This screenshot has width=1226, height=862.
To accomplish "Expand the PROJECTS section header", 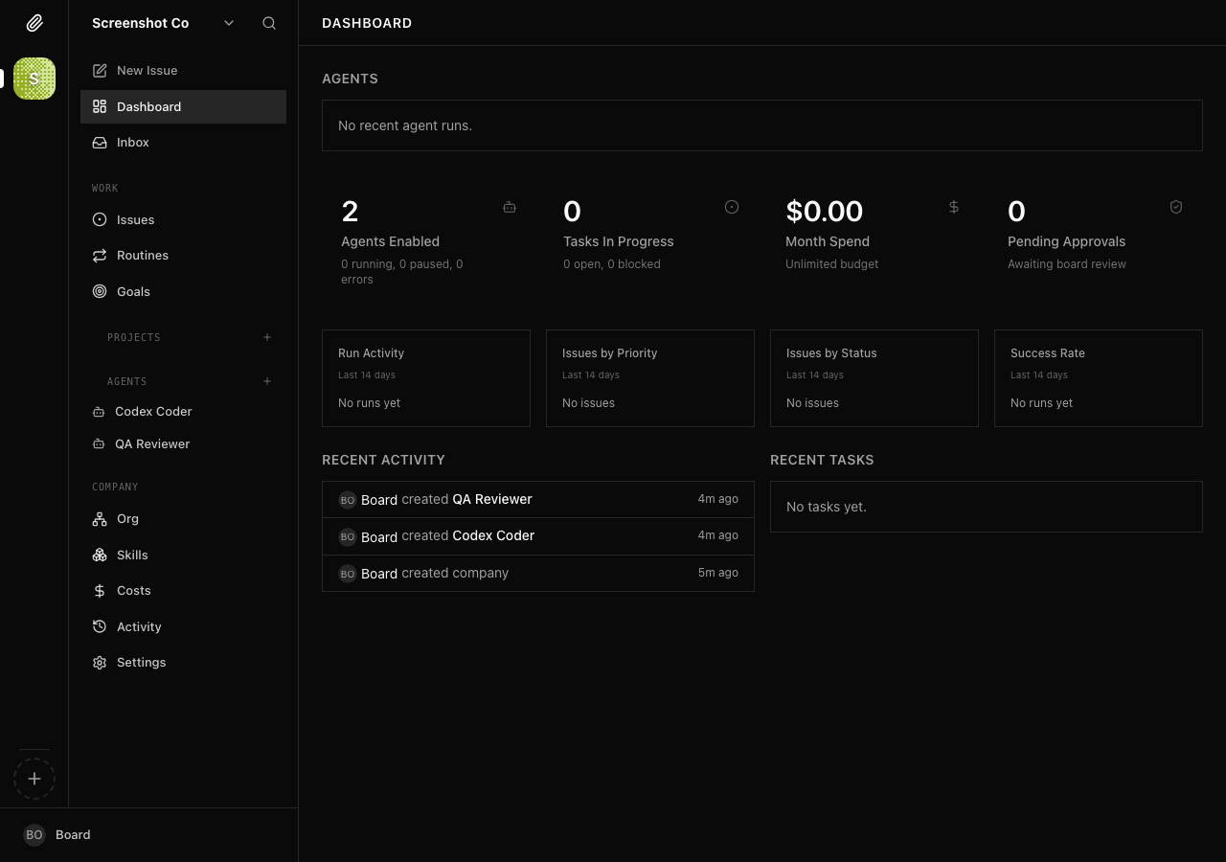I will pos(134,337).
